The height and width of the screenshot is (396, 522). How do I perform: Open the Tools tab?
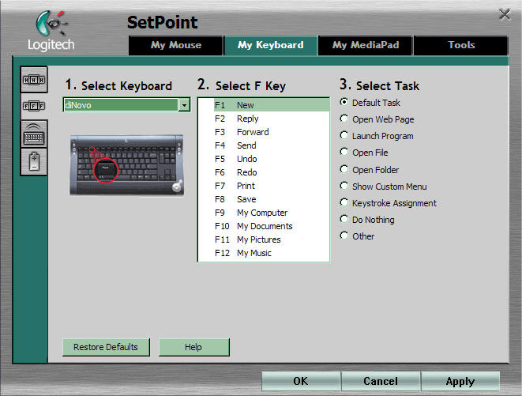[461, 45]
